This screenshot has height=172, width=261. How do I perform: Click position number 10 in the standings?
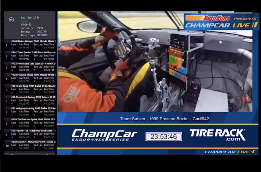click(x=7, y=146)
